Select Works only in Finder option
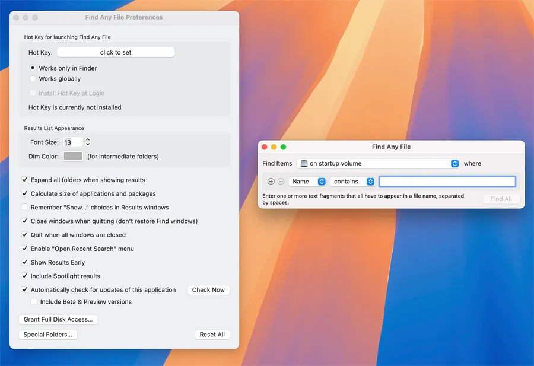Viewport: 534px width, 366px height. pyautogui.click(x=33, y=68)
